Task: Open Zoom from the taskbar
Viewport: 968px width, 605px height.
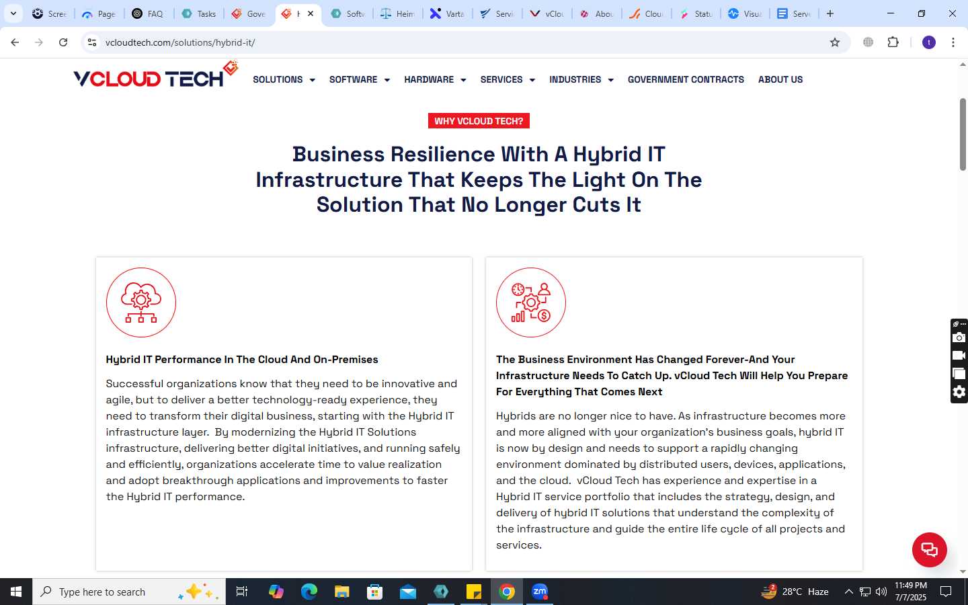Action: [540, 592]
